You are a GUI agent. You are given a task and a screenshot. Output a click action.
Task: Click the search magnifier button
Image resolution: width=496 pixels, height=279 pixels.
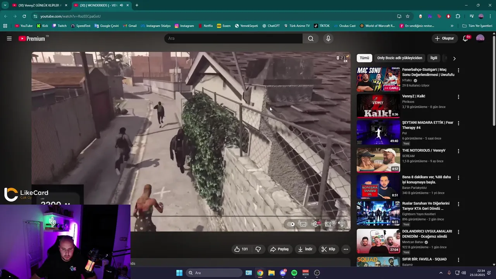pyautogui.click(x=311, y=38)
